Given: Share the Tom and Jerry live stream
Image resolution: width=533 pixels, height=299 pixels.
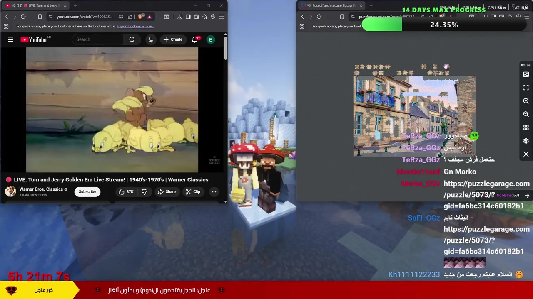Looking at the screenshot, I should pyautogui.click(x=167, y=191).
